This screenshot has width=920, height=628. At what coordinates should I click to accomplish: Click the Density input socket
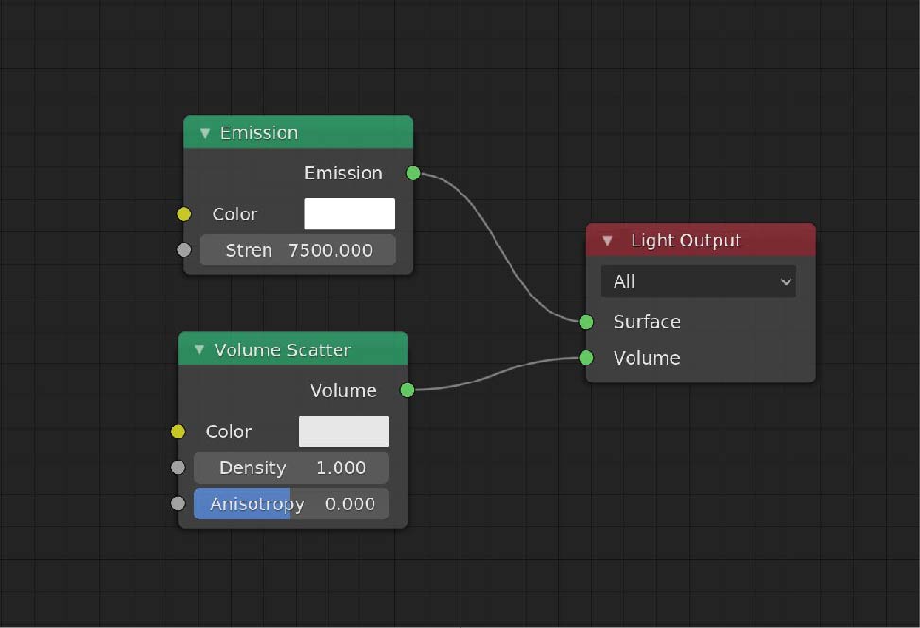pos(178,467)
